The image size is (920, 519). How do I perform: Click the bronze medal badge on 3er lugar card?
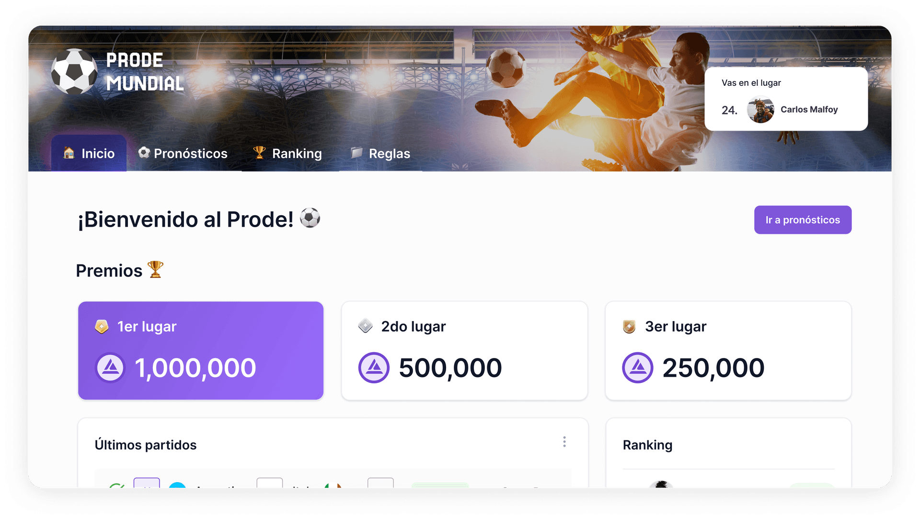pos(630,326)
